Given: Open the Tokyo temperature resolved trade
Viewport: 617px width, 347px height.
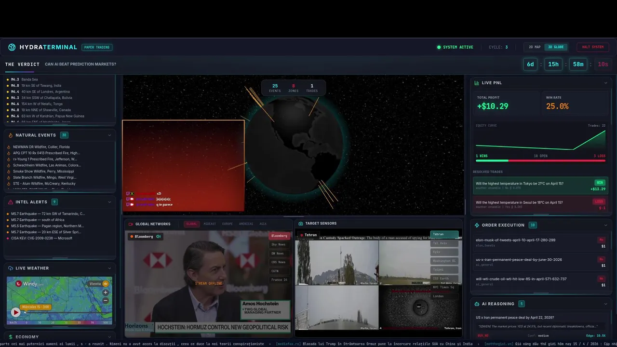Looking at the screenshot, I should [x=540, y=186].
